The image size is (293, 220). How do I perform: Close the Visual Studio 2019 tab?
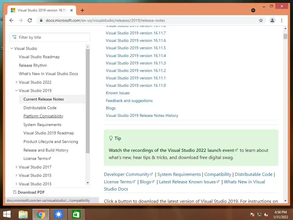point(71,10)
